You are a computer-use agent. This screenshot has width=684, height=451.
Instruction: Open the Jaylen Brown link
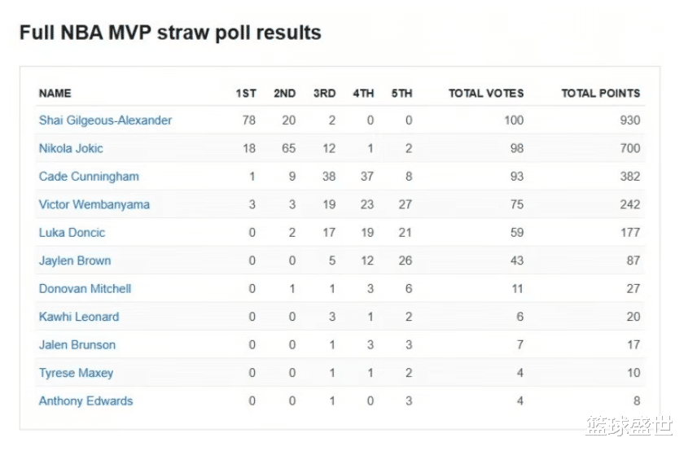point(75,261)
